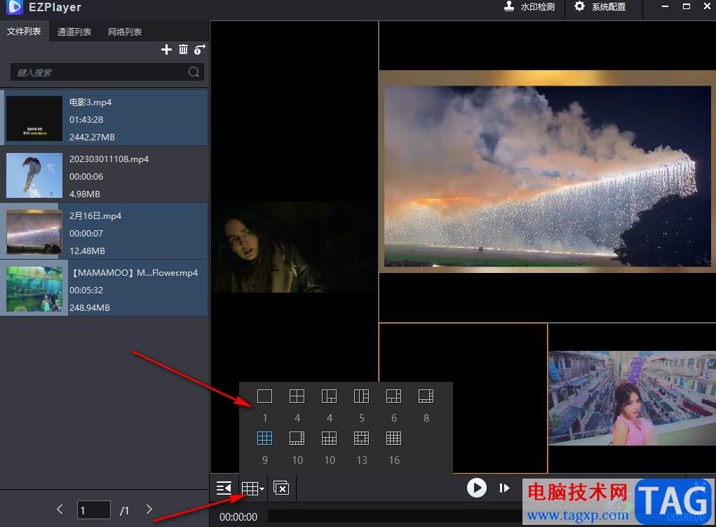Viewport: 716px width, 527px height.
Task: Go to previous page arrow
Action: pos(60,509)
